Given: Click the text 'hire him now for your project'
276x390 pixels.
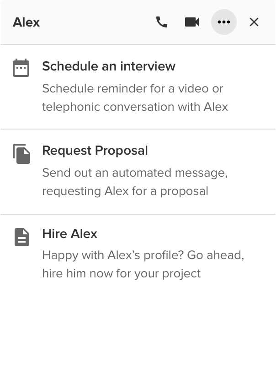Looking at the screenshot, I should (x=122, y=274).
